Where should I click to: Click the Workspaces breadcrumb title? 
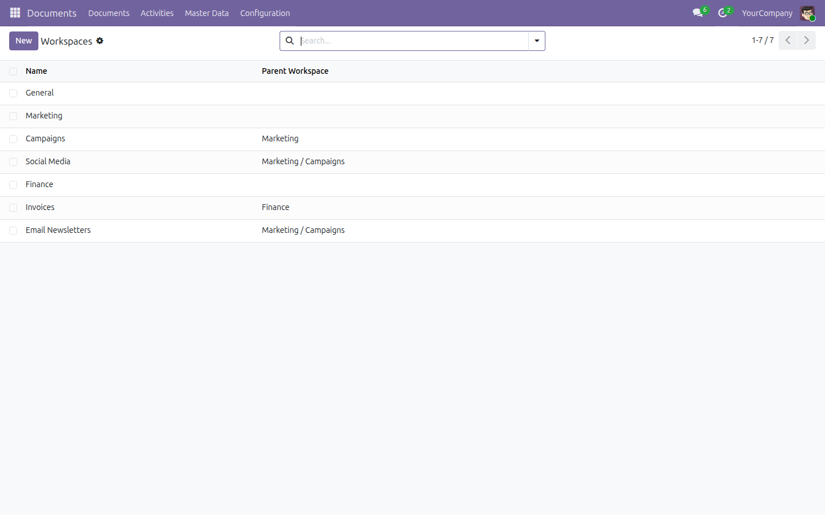[66, 41]
